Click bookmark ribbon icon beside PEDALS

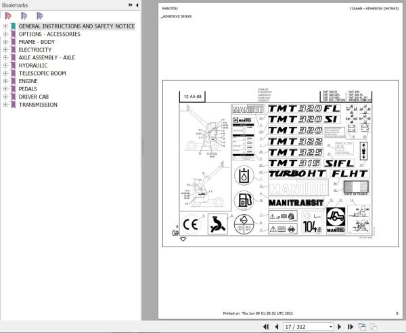click(14, 89)
